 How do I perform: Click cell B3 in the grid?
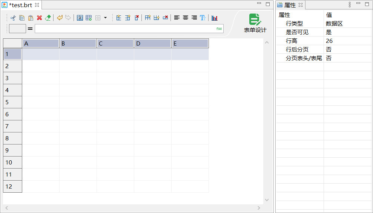(x=78, y=78)
